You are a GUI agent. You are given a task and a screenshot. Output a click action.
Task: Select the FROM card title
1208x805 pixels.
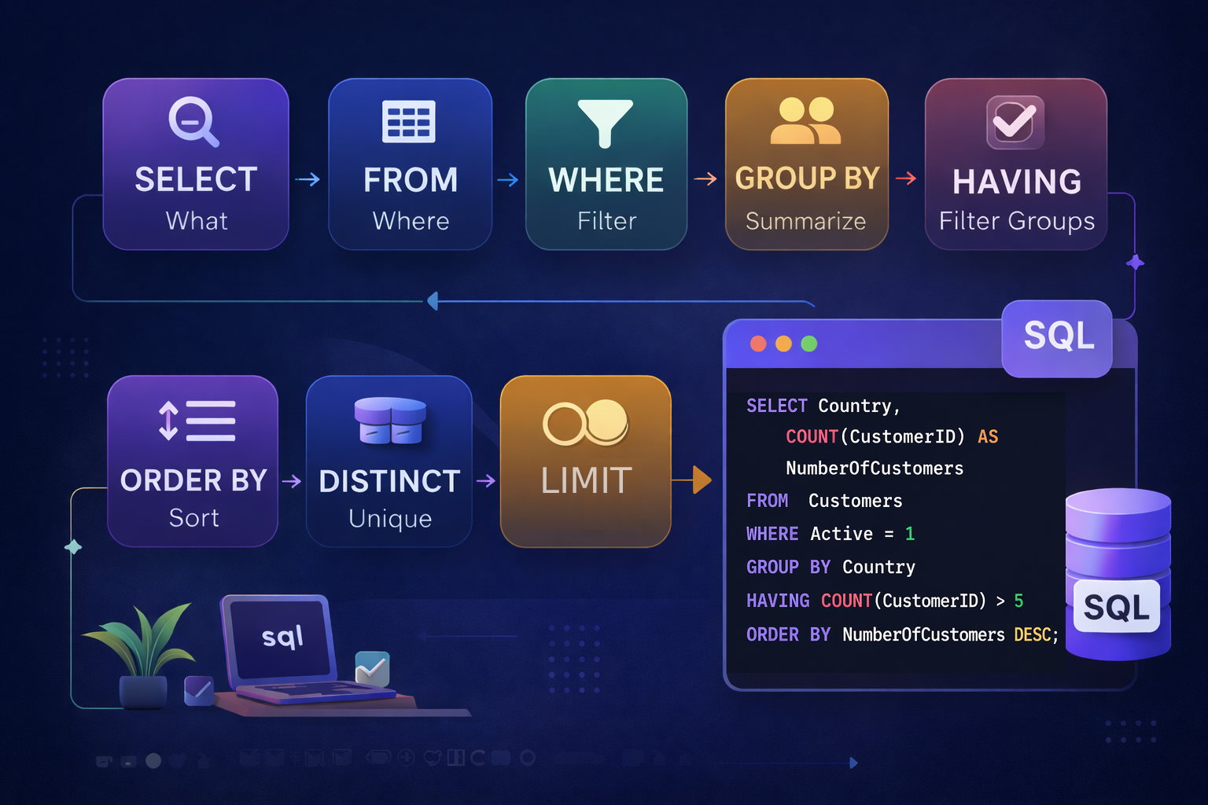(x=411, y=180)
